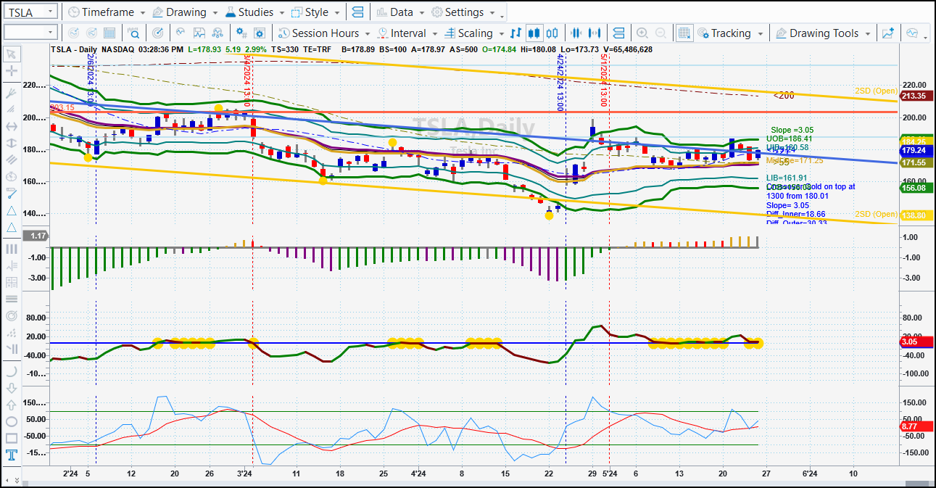The image size is (936, 488).
Task: Click the <200 moving average label
Action: [x=784, y=96]
